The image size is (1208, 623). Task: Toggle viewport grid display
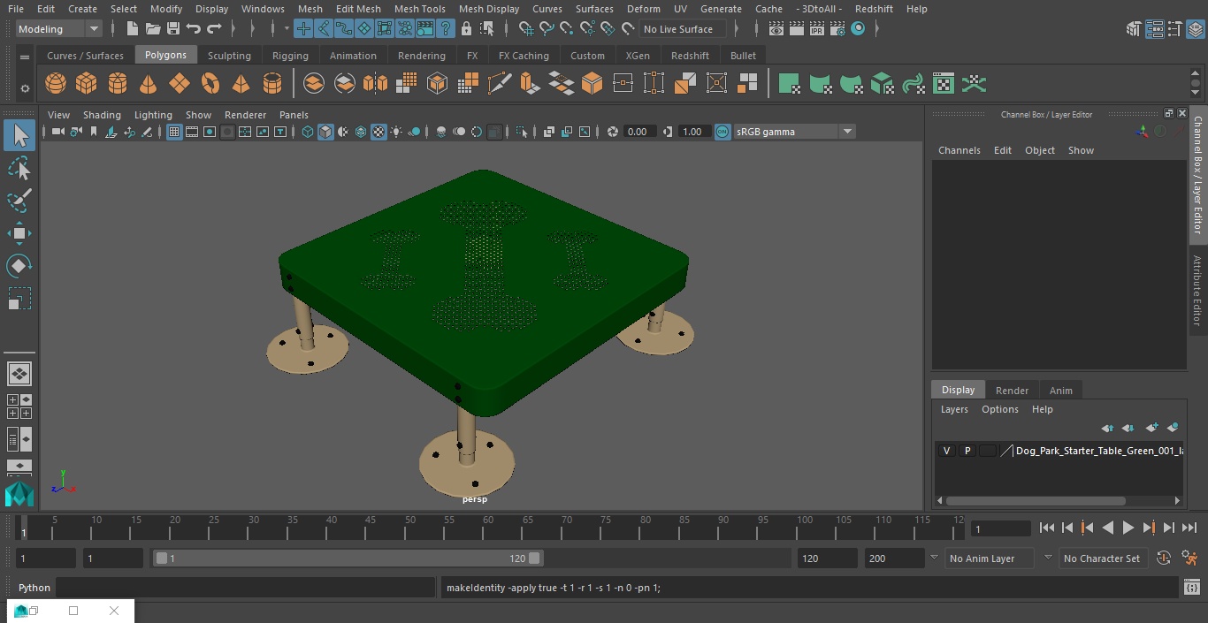coord(174,132)
